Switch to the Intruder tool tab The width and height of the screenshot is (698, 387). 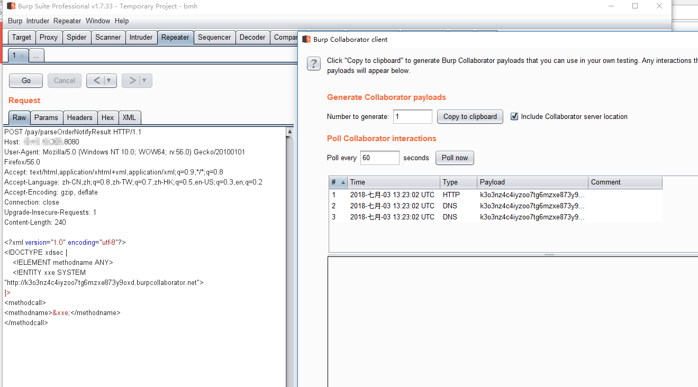(x=141, y=38)
